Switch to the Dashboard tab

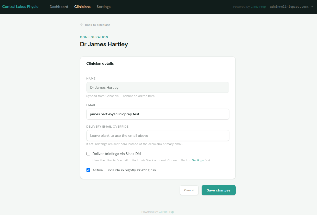[59, 7]
